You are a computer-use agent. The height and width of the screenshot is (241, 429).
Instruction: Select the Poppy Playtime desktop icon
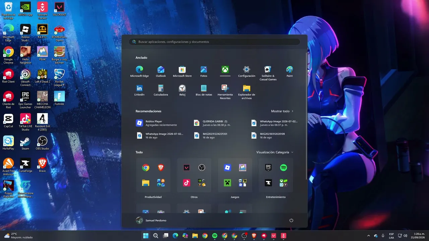[x=8, y=189]
